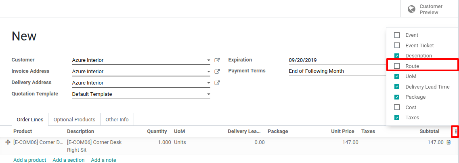Click the Add a note link
Image resolution: width=459 pixels, height=163 pixels.
click(x=103, y=160)
